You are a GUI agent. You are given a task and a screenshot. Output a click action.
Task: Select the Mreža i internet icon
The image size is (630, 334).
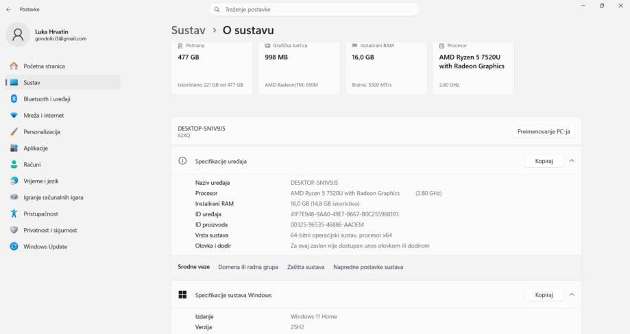coord(14,115)
